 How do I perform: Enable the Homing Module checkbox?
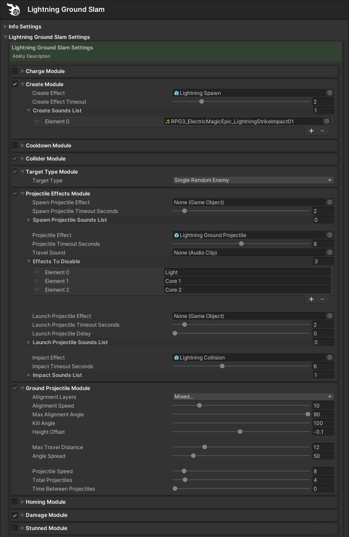click(15, 502)
